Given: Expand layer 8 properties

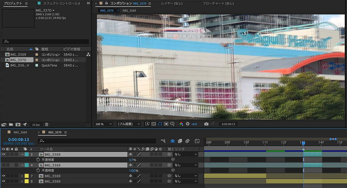Looking at the screenshot, I should 22,181.
